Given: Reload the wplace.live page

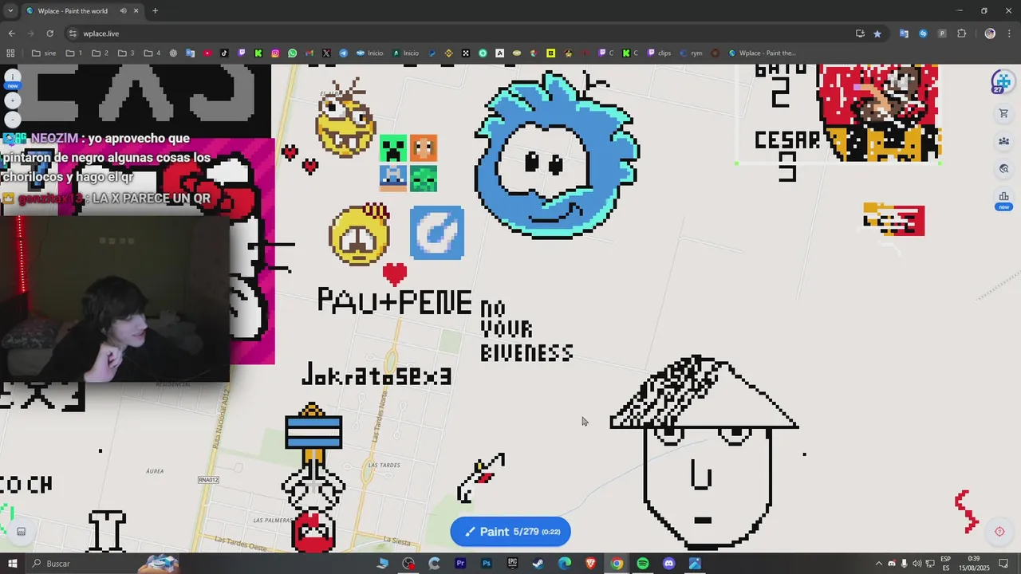Looking at the screenshot, I should (x=49, y=33).
